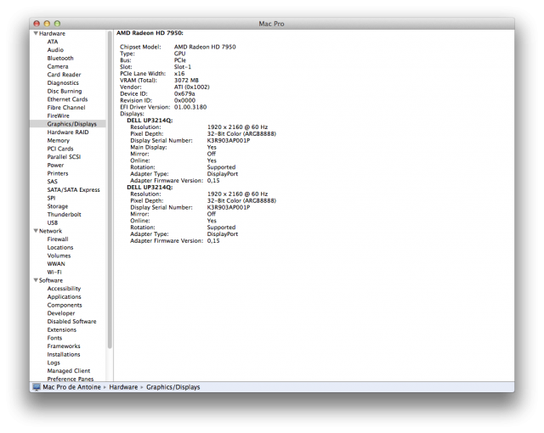This screenshot has width=544, height=433.
Task: Open Fibre Channel entry
Action: pos(66,107)
